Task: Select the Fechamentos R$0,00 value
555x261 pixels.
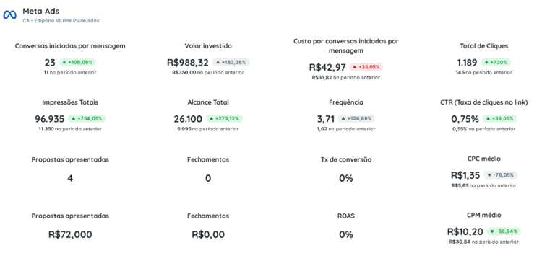Action: coord(208,234)
